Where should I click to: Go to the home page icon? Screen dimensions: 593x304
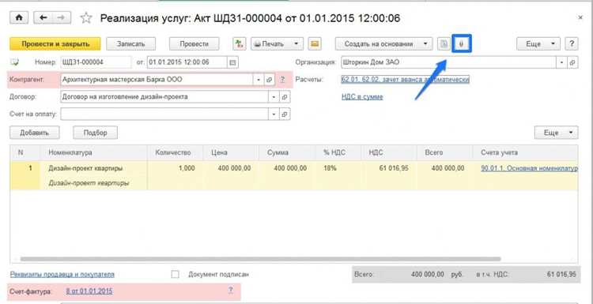[x=19, y=17]
